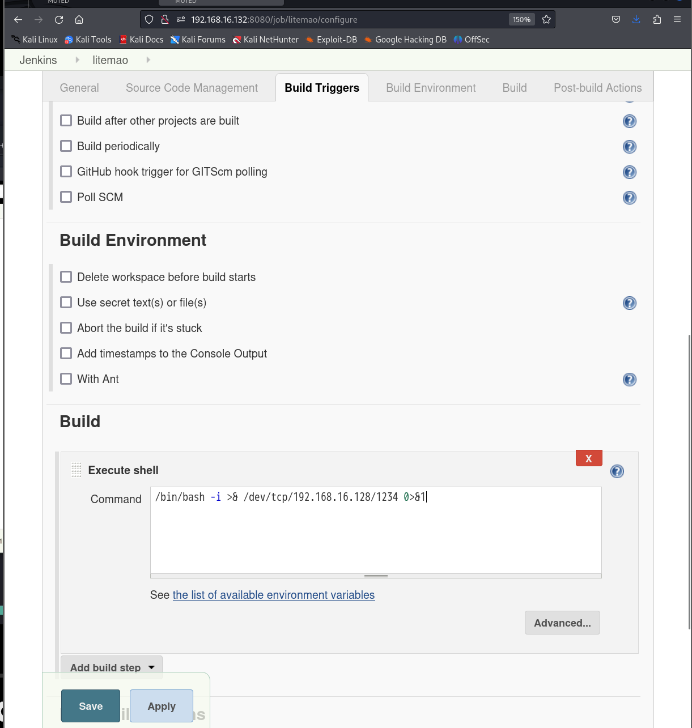Show help for Use secret text(s)
This screenshot has height=728, width=692.
pos(630,303)
